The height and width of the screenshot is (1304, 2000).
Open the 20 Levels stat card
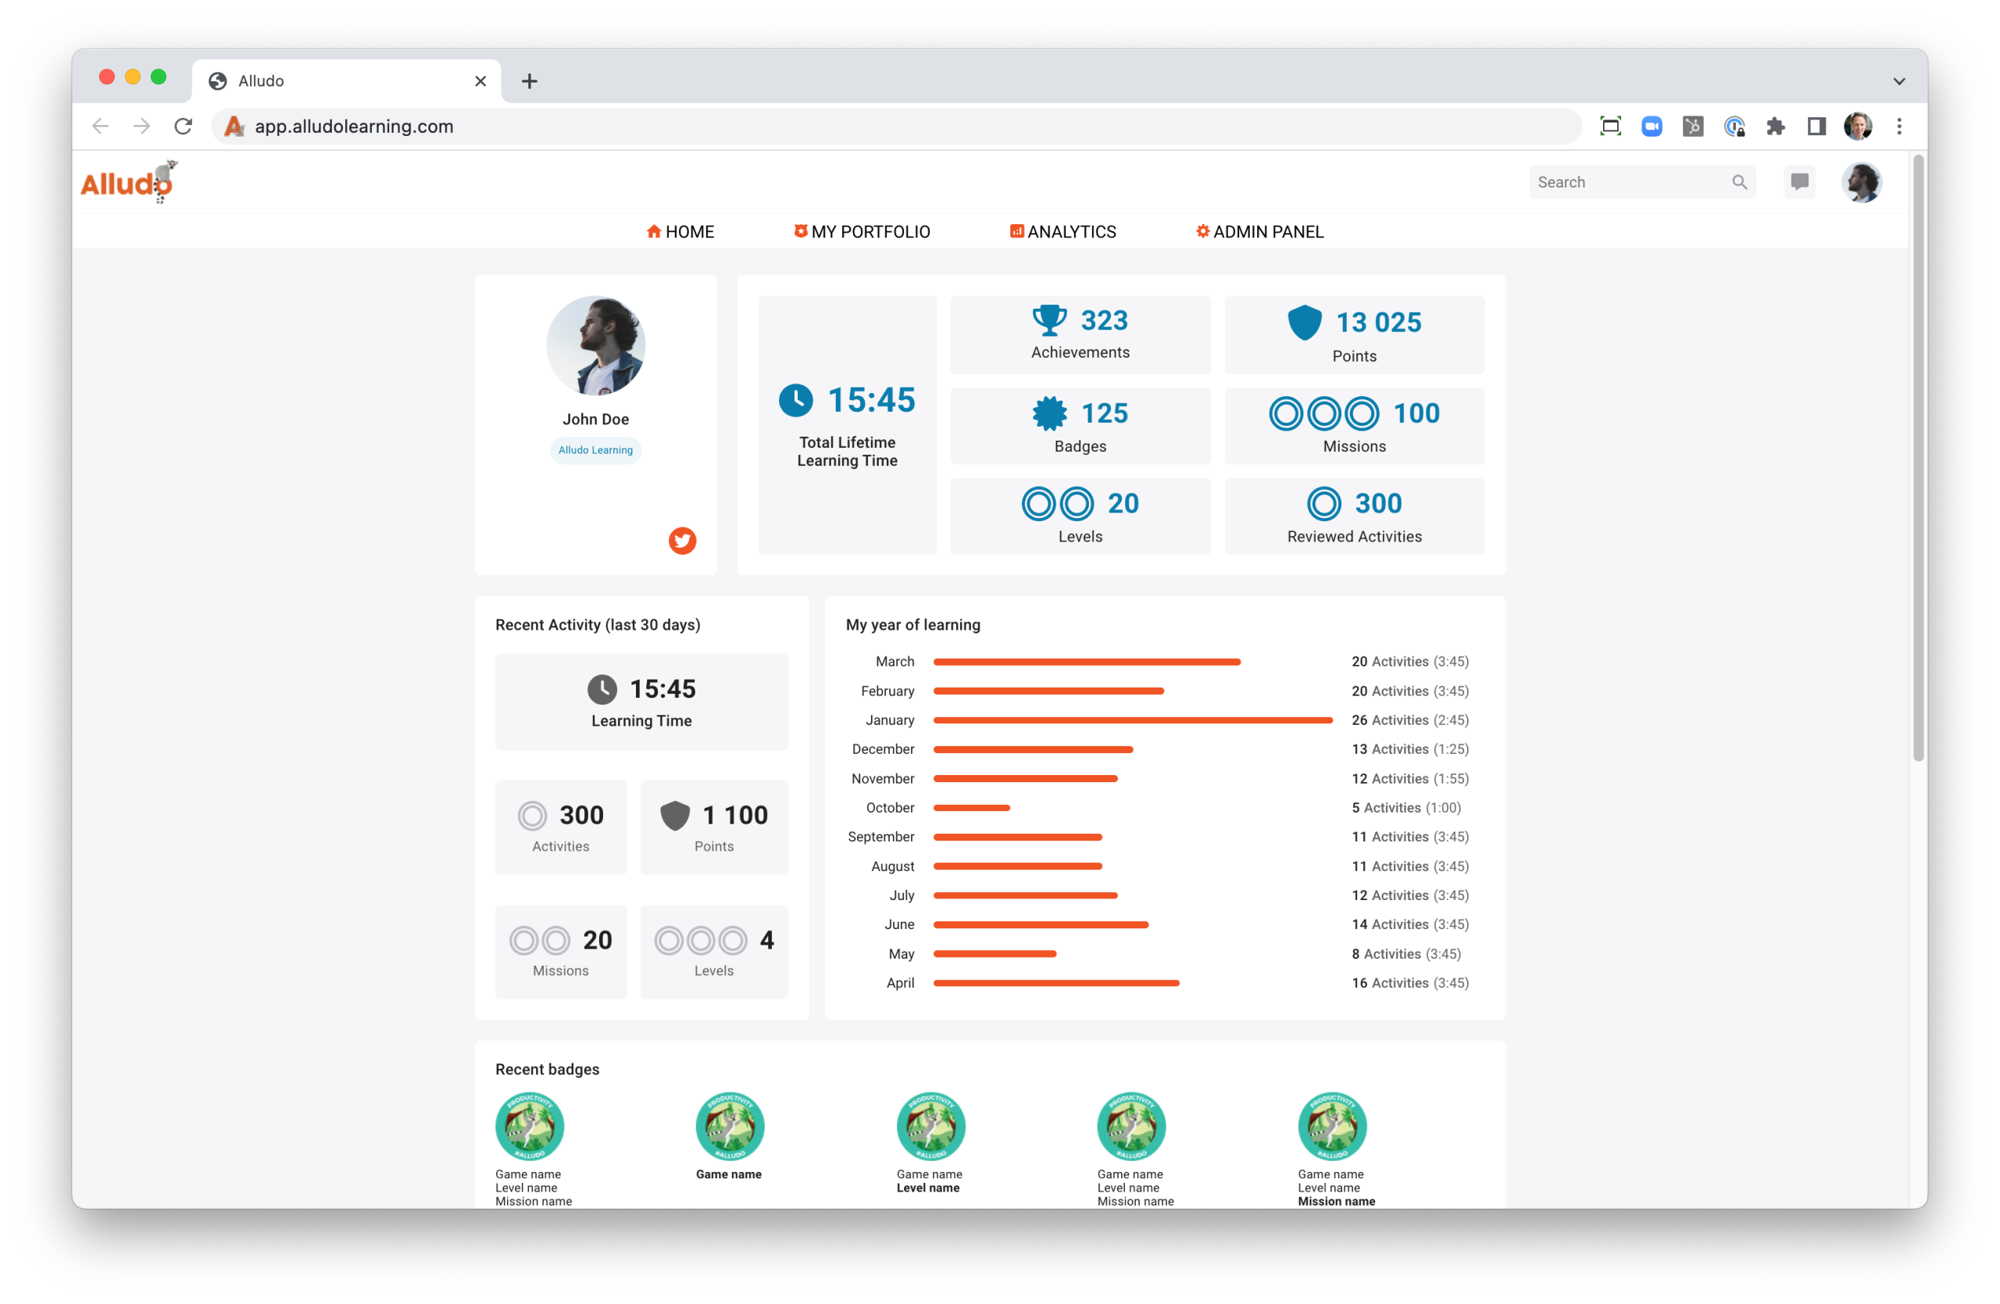[1080, 516]
